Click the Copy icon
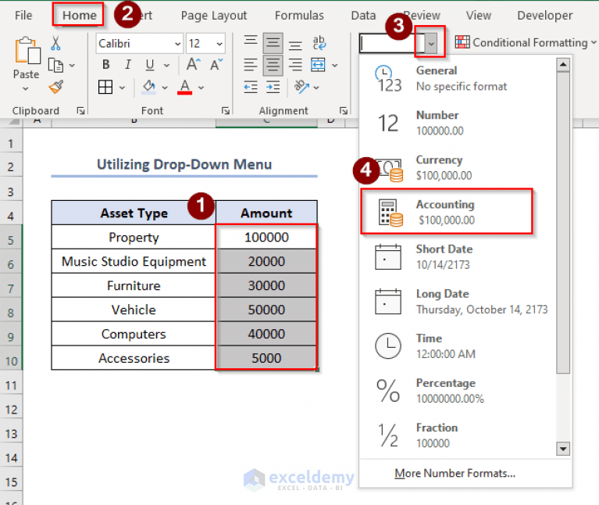This screenshot has height=505, width=599. 55,66
